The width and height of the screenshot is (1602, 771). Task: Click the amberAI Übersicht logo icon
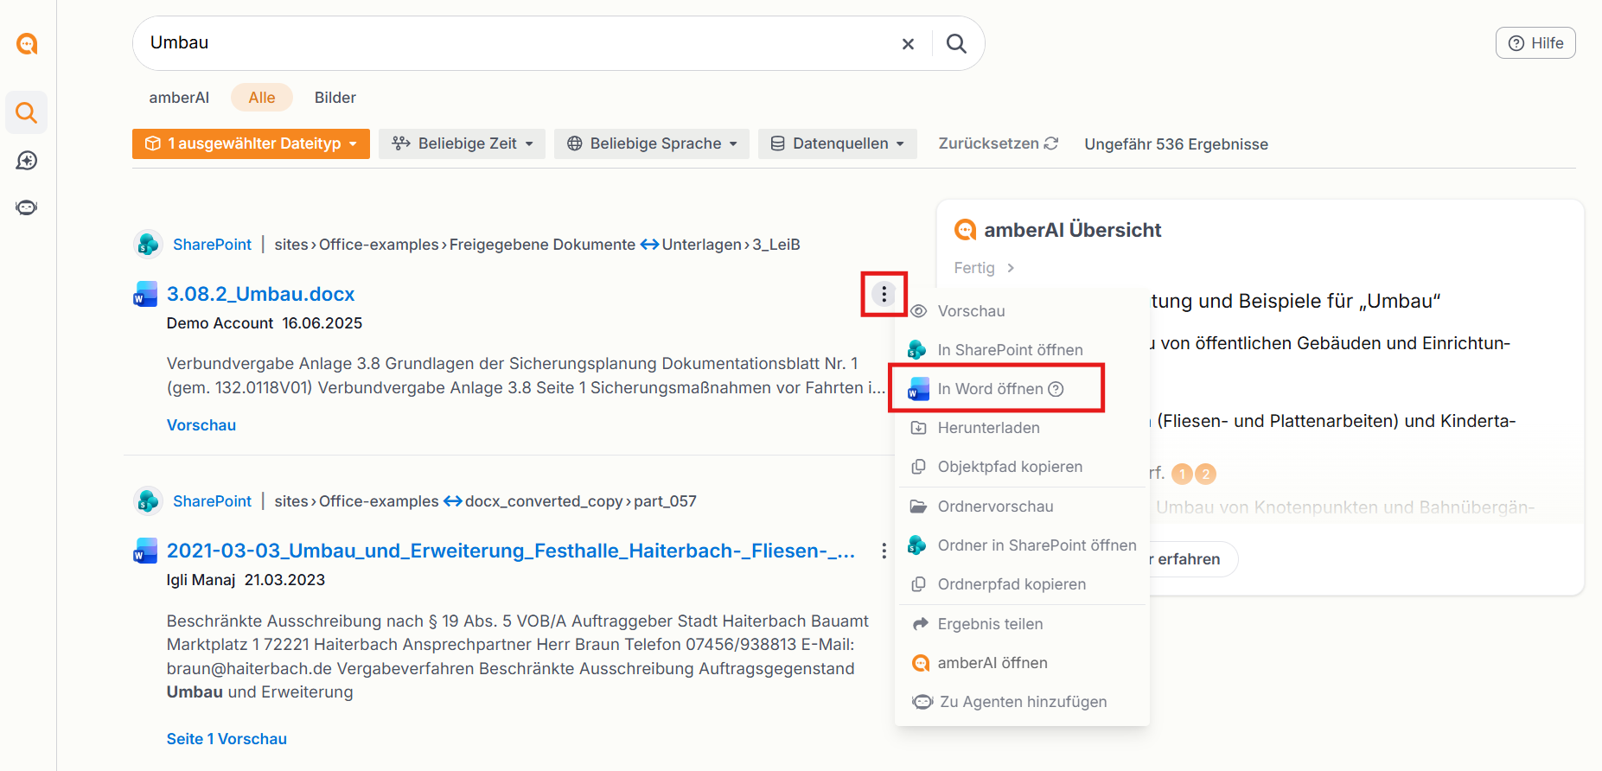pyautogui.click(x=965, y=230)
